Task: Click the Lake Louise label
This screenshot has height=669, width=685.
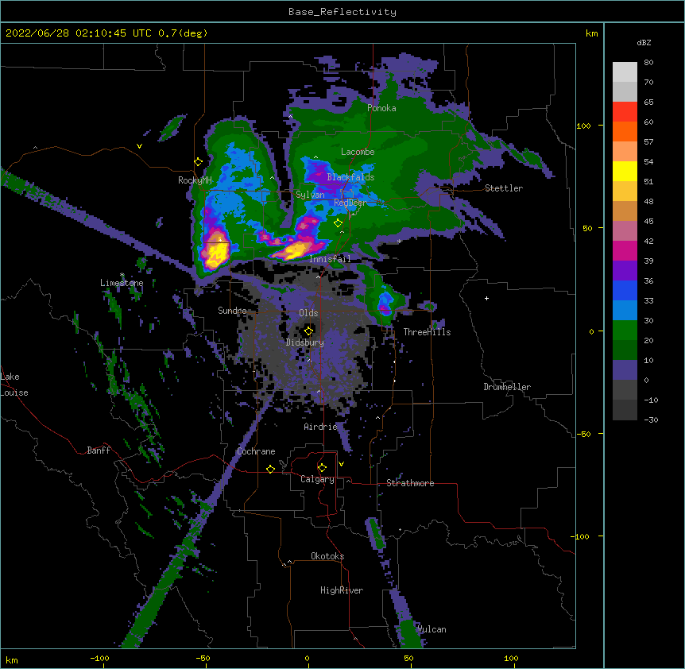Action: [x=14, y=385]
